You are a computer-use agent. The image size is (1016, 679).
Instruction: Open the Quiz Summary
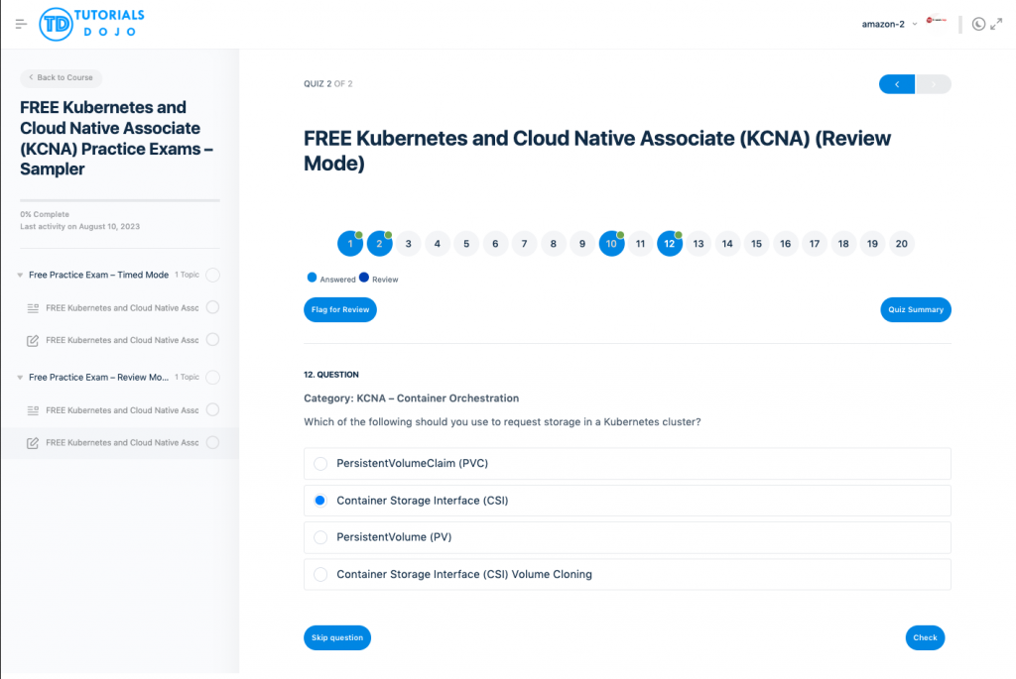pyautogui.click(x=916, y=309)
